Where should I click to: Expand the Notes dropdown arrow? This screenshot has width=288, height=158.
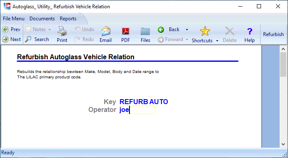click(x=50, y=29)
